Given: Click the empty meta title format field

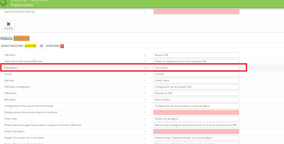Looking at the screenshot, I should point(196,12).
